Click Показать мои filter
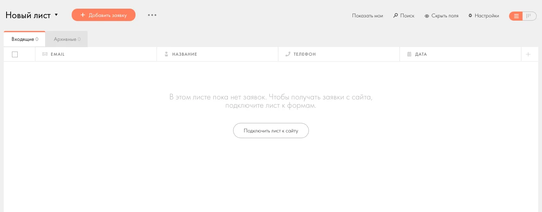The width and height of the screenshot is (542, 212). 367,16
